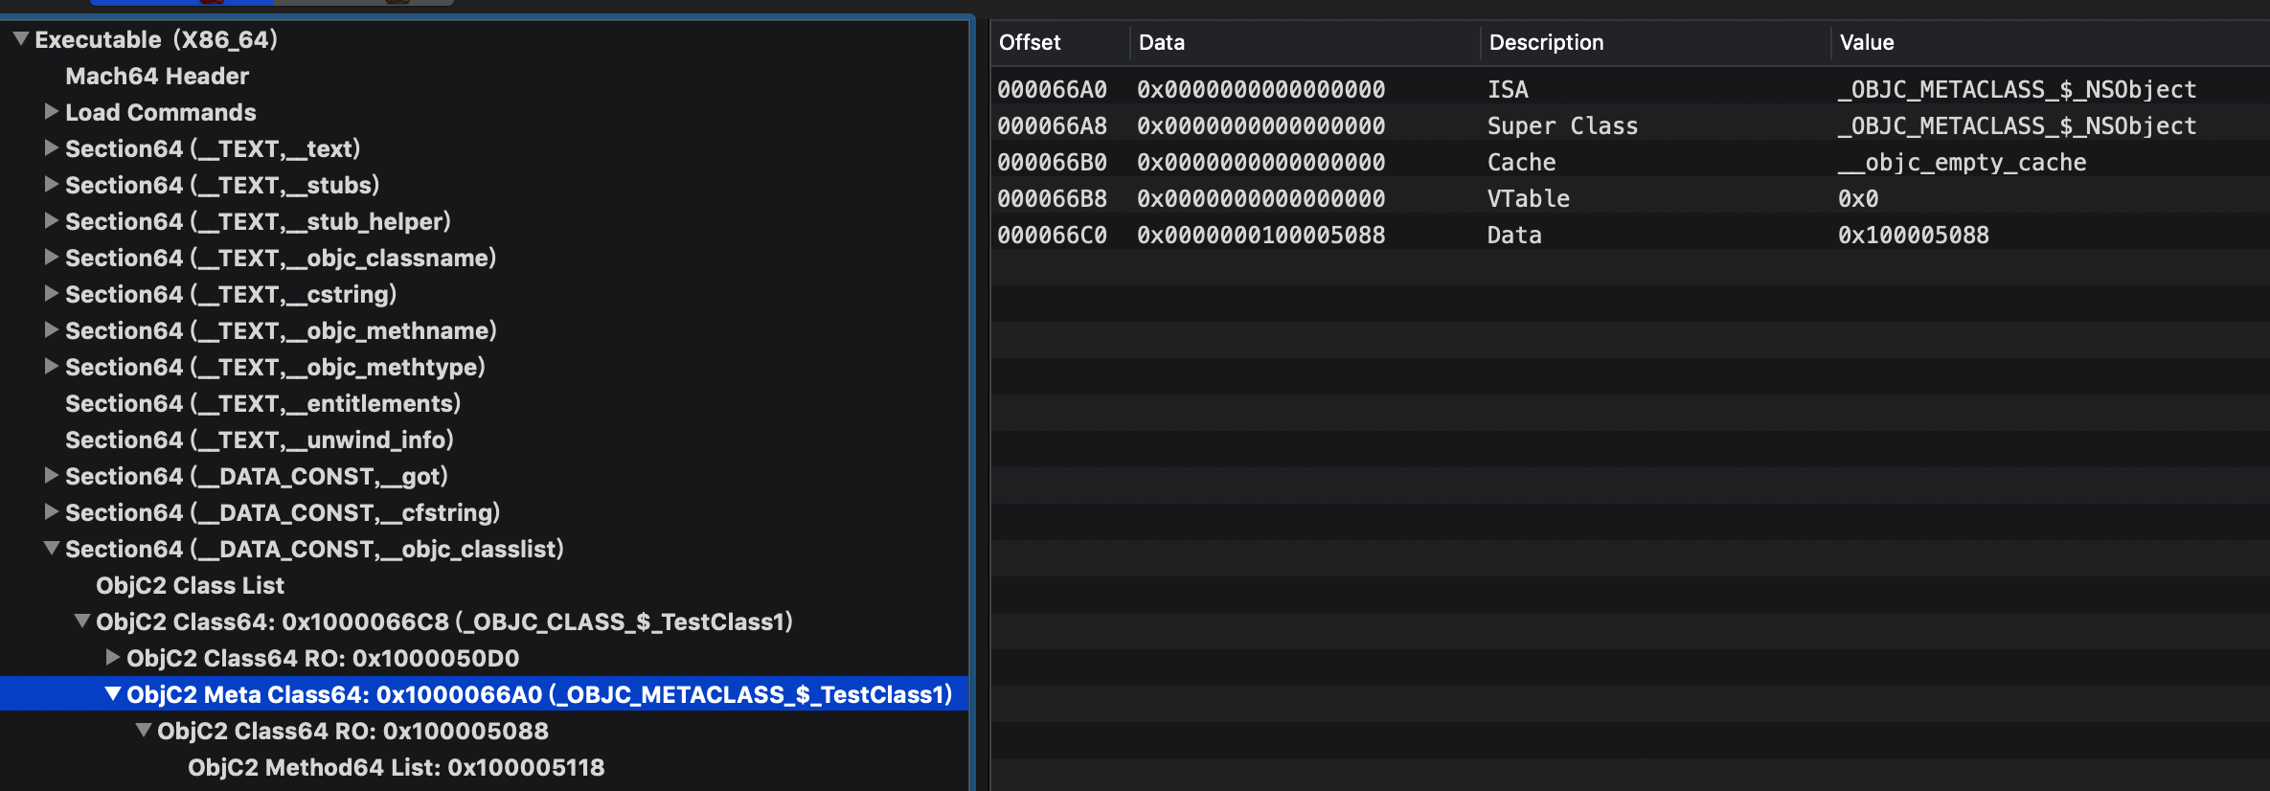Select ObjC2 Class64 _OBJC_CLASS_$_TestClass1 row label
The image size is (2270, 791).
[x=444, y=622]
